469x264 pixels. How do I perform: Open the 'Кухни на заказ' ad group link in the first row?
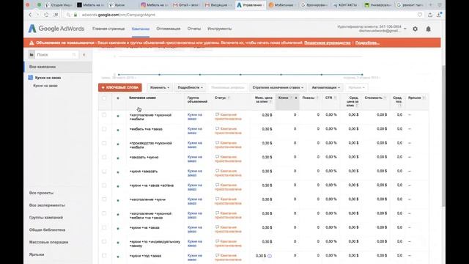[195, 117]
